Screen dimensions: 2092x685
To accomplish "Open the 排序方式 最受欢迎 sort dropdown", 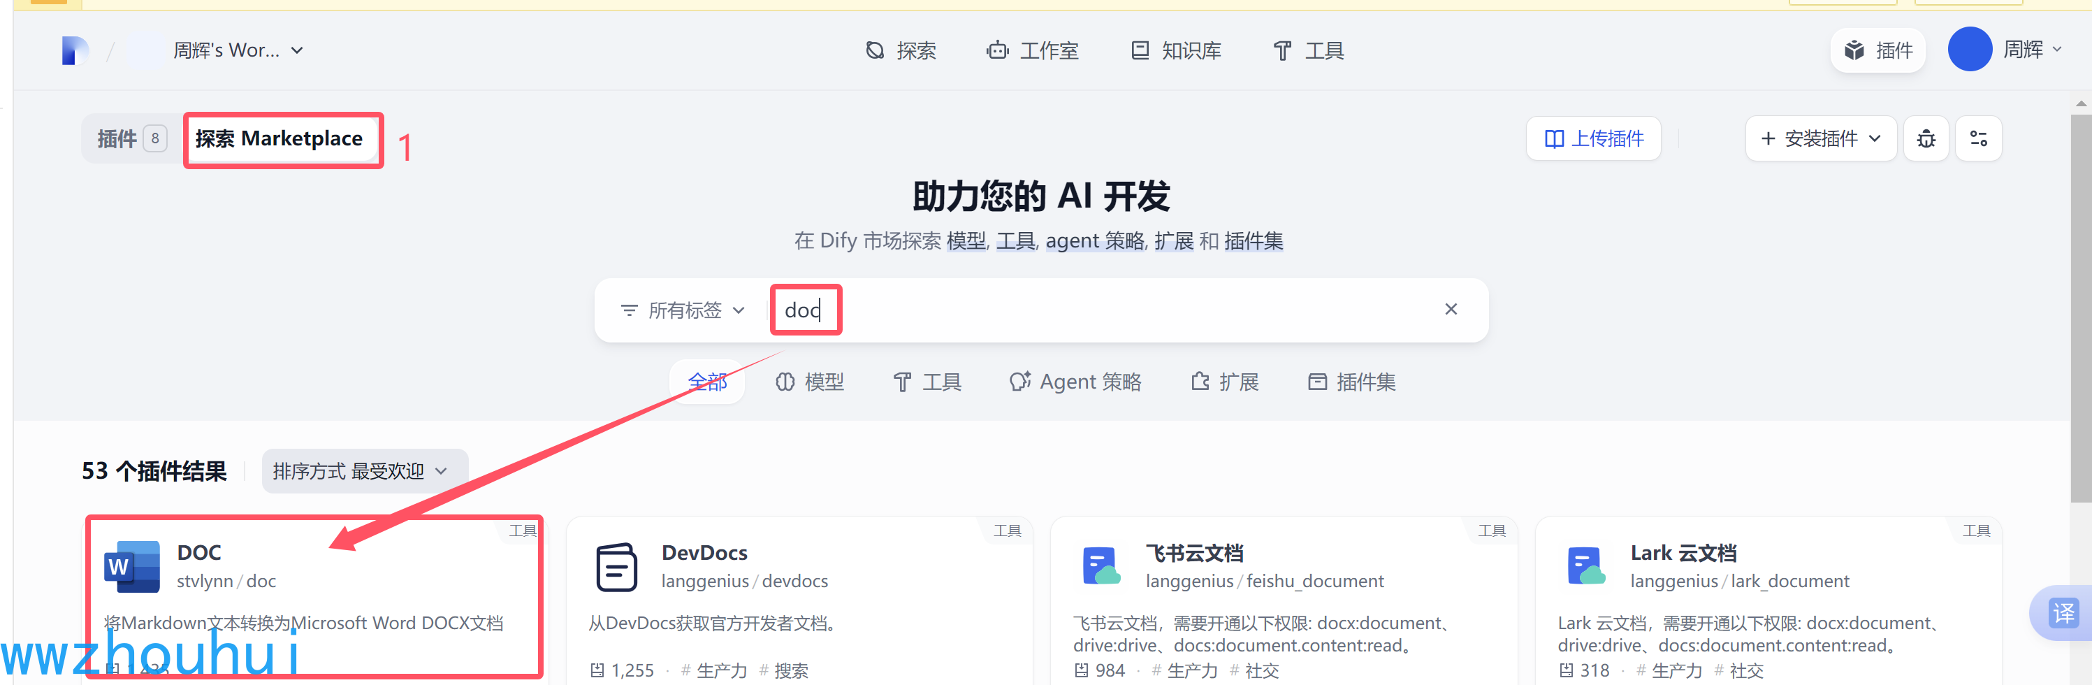I will click(x=364, y=471).
